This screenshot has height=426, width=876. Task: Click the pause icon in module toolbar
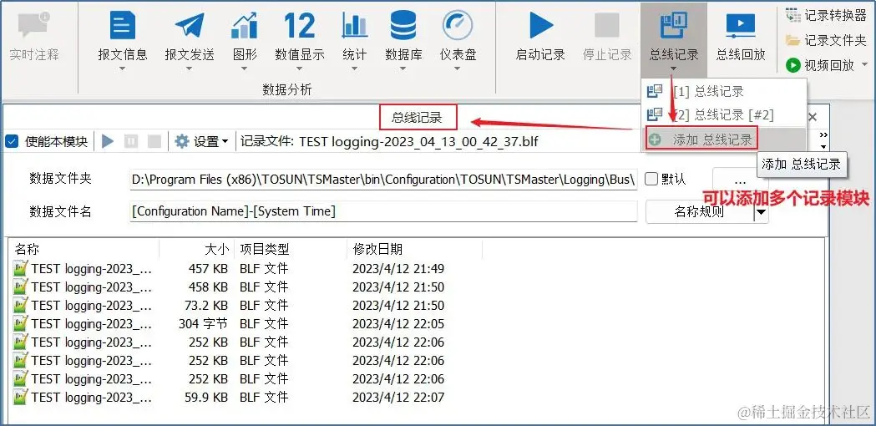click(131, 141)
